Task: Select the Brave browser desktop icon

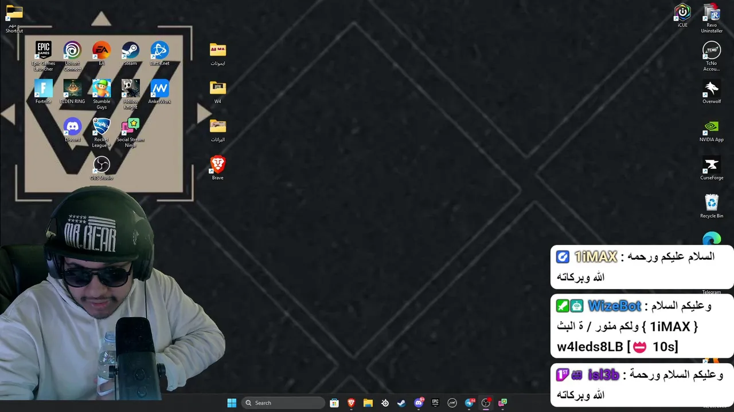Action: click(x=218, y=168)
